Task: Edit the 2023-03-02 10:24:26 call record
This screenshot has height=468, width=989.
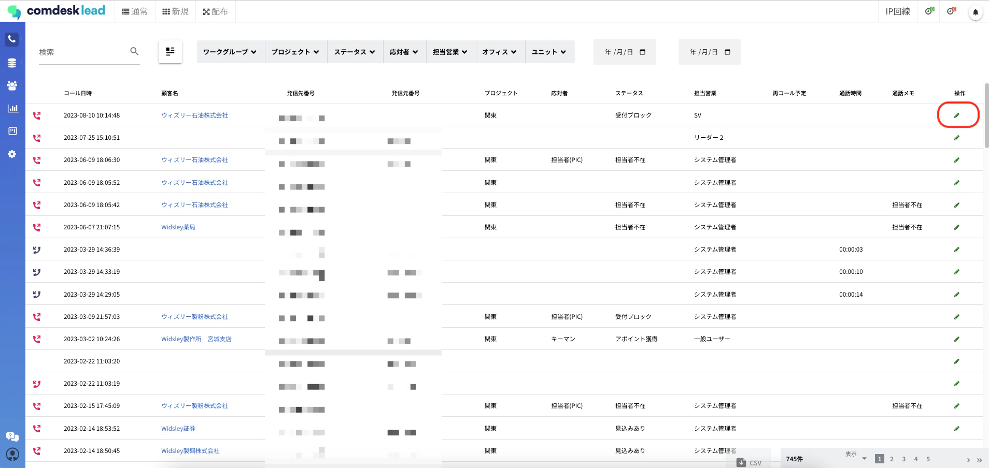Action: (957, 339)
